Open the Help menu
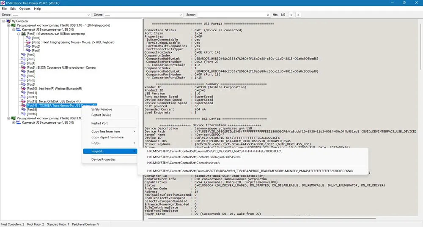The width and height of the screenshot is (423, 227). [x=37, y=8]
